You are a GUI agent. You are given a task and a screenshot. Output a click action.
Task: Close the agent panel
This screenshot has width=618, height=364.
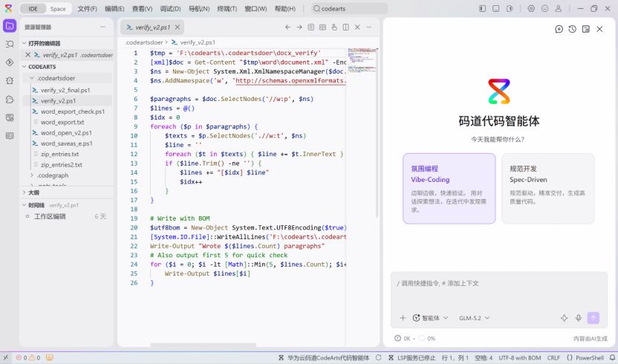(599, 29)
